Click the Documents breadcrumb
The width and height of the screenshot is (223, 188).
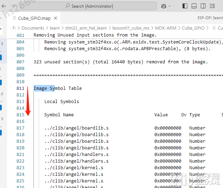tap(33, 28)
